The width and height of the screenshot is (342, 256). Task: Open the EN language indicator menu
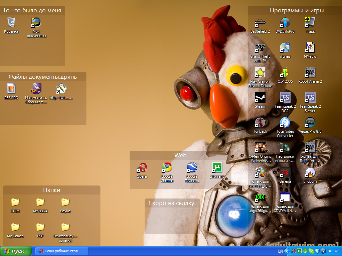pyautogui.click(x=281, y=251)
